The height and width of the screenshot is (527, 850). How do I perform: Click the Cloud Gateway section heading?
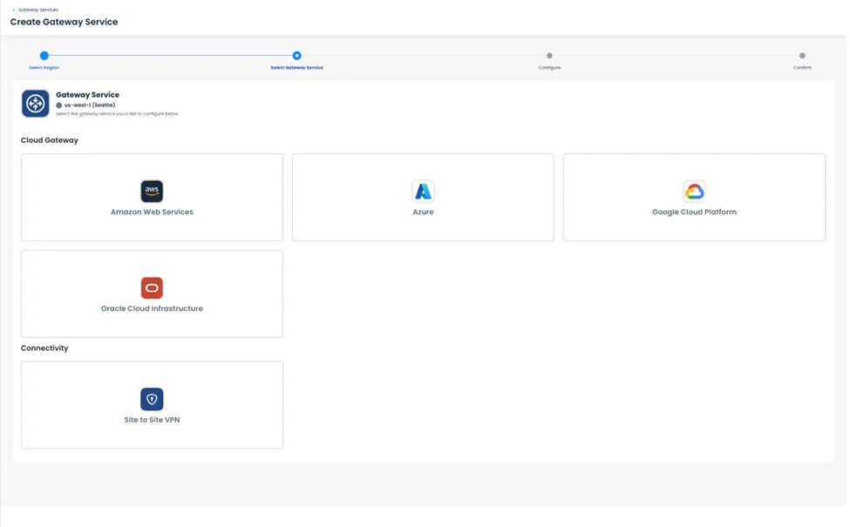(50, 140)
